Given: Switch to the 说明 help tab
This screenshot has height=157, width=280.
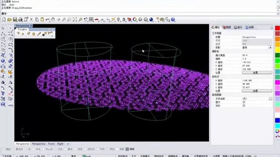Looking at the screenshot, I should coord(249,27).
